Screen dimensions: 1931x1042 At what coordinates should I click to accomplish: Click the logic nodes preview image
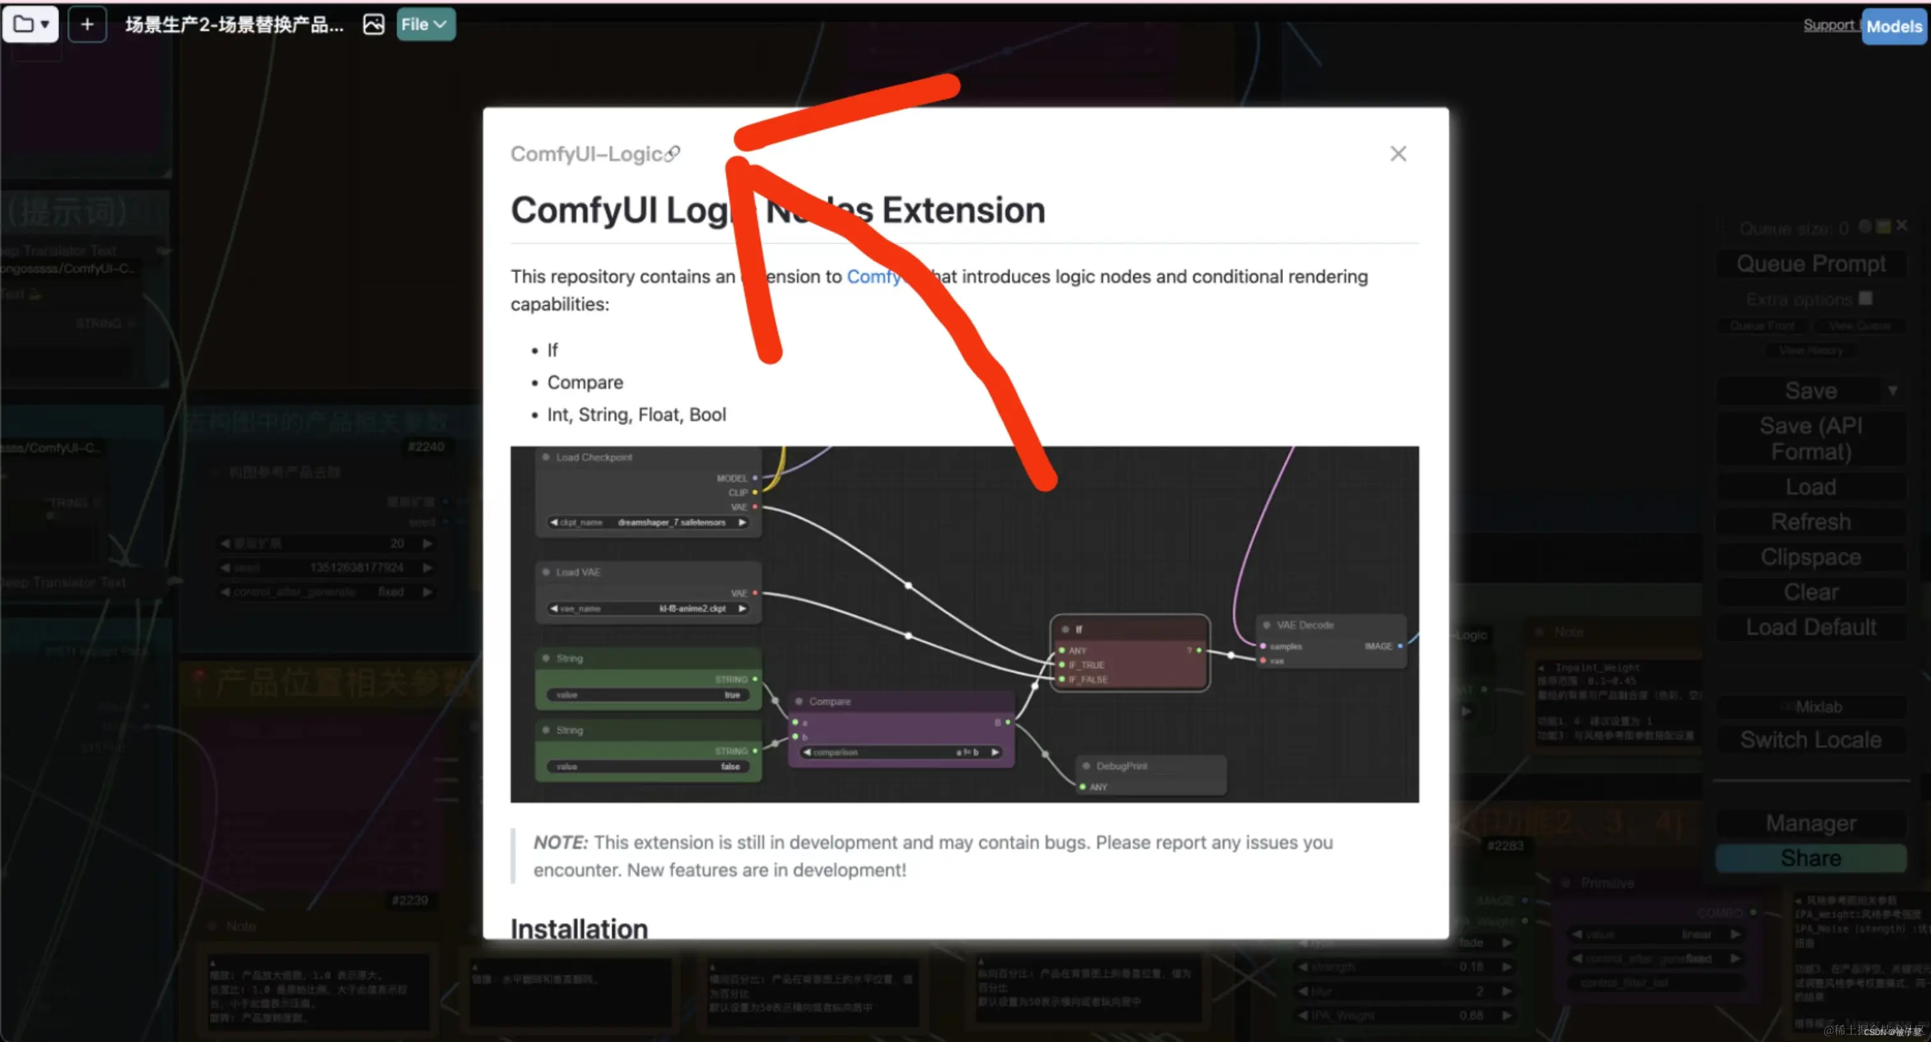[x=964, y=624]
